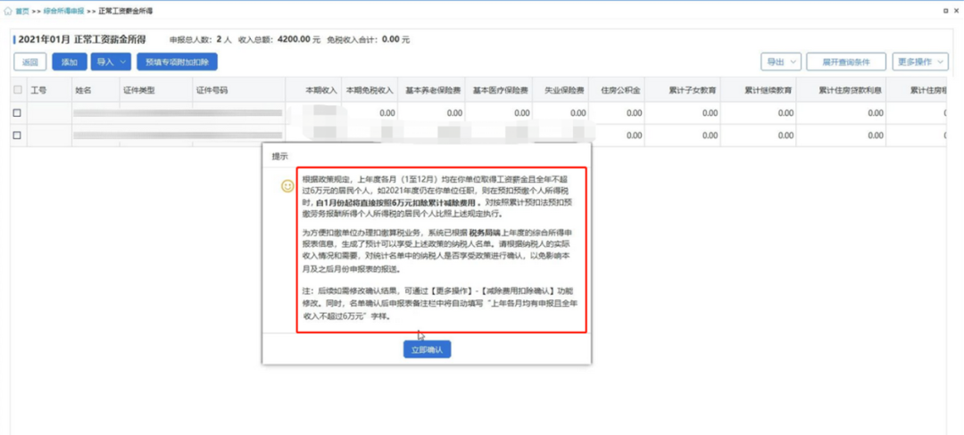Screen dimensions: 964x435
Task: Click the 工号 column header
Action: [x=38, y=90]
